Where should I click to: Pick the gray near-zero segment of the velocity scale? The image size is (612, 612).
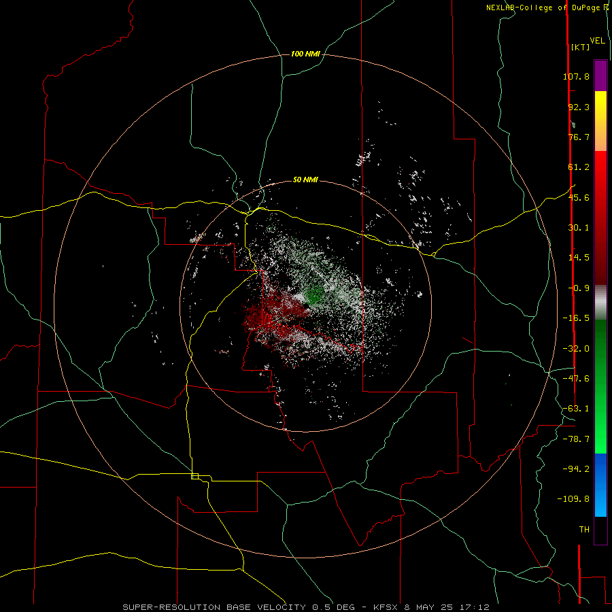click(600, 303)
